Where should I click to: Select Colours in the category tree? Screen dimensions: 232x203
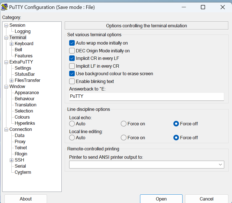pyautogui.click(x=22, y=117)
